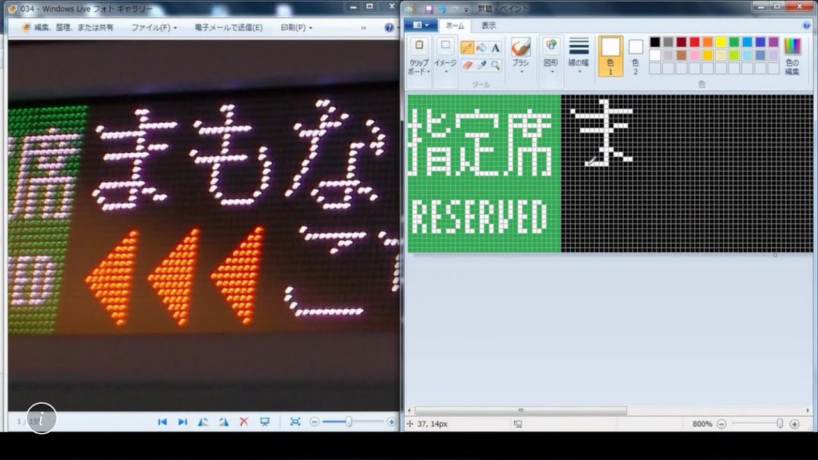Select the Fill with color bucket tool
The height and width of the screenshot is (460, 818).
click(481, 48)
